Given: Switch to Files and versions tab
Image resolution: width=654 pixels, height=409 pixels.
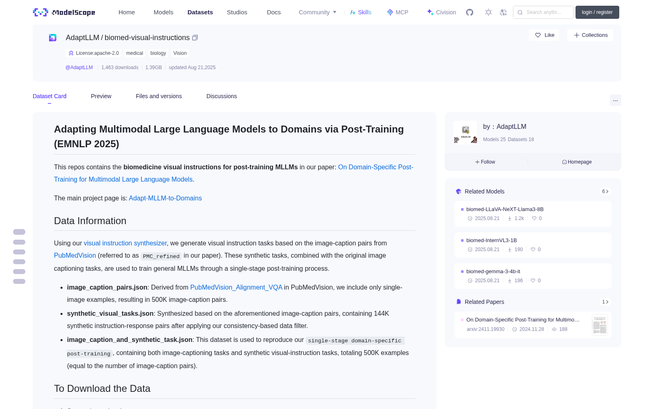Looking at the screenshot, I should tap(159, 96).
